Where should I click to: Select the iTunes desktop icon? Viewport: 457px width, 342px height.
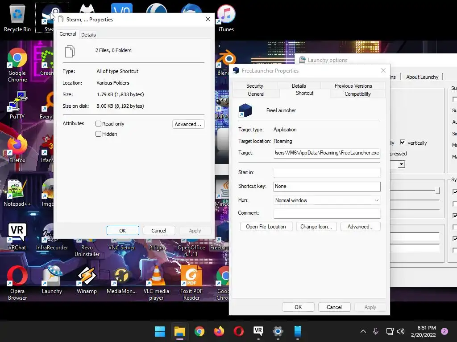coord(226,18)
